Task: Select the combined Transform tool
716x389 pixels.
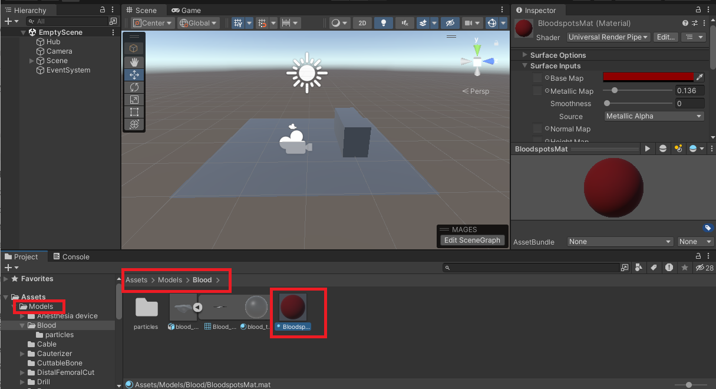Action: tap(134, 124)
